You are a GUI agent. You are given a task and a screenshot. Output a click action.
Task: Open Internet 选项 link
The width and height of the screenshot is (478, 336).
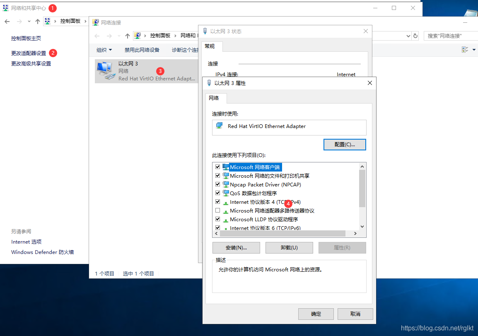(x=26, y=242)
